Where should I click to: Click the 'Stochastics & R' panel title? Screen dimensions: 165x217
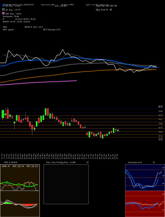pos(135,162)
